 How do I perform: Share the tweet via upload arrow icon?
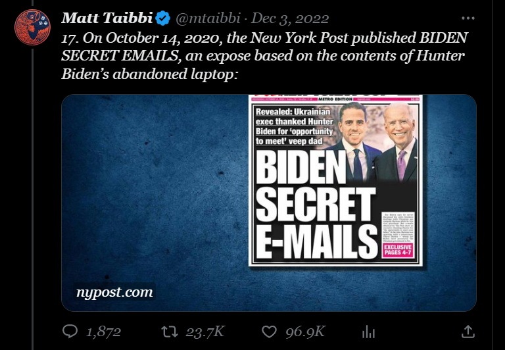[x=468, y=332]
